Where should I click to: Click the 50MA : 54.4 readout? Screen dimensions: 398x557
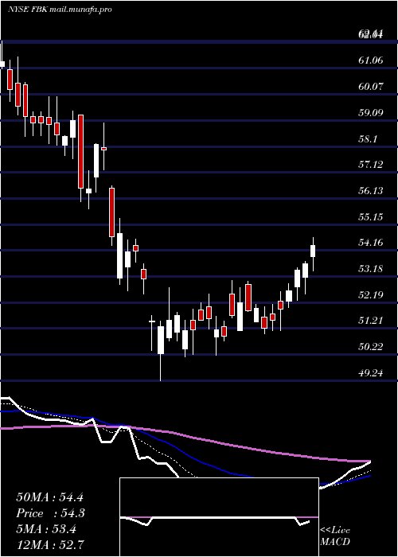click(x=49, y=497)
